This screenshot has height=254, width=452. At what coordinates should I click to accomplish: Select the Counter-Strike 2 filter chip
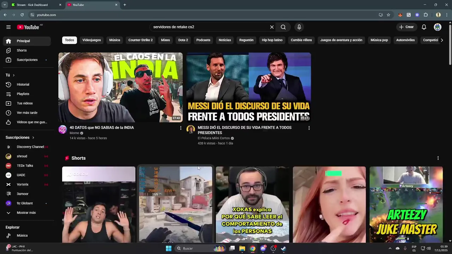coord(141,40)
